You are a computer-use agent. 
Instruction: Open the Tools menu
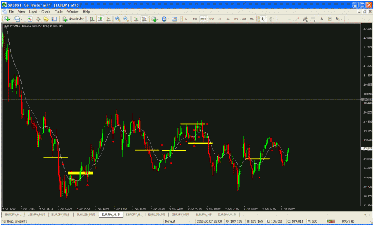(x=59, y=11)
